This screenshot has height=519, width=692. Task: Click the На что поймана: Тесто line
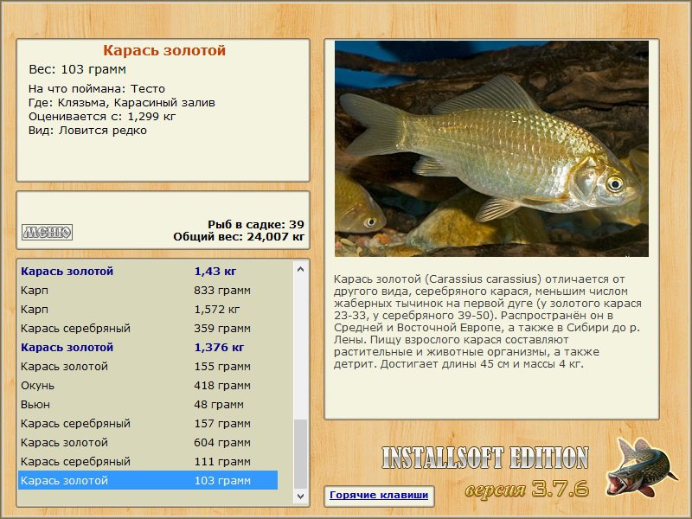pos(97,89)
